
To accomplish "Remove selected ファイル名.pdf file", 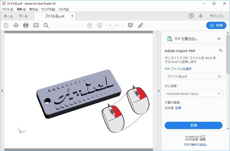I will point(219,76).
